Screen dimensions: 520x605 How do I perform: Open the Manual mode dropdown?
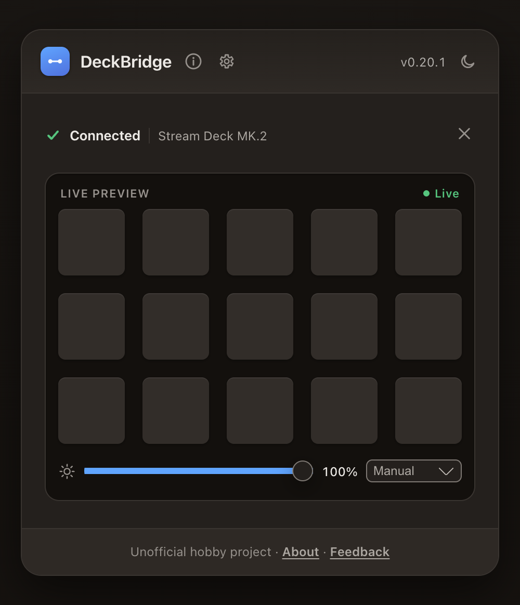pyautogui.click(x=413, y=471)
